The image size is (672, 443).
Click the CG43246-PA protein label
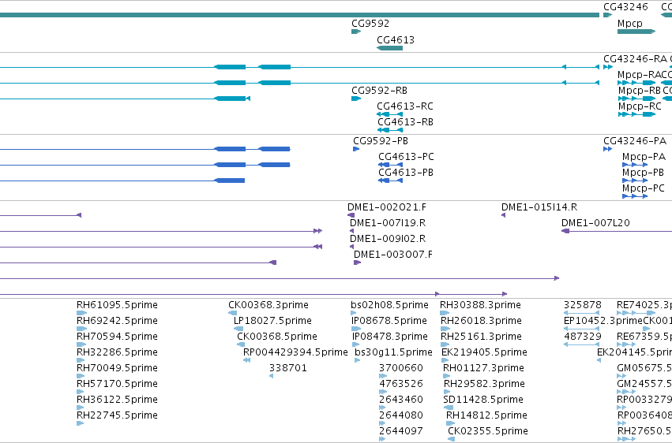coord(635,141)
